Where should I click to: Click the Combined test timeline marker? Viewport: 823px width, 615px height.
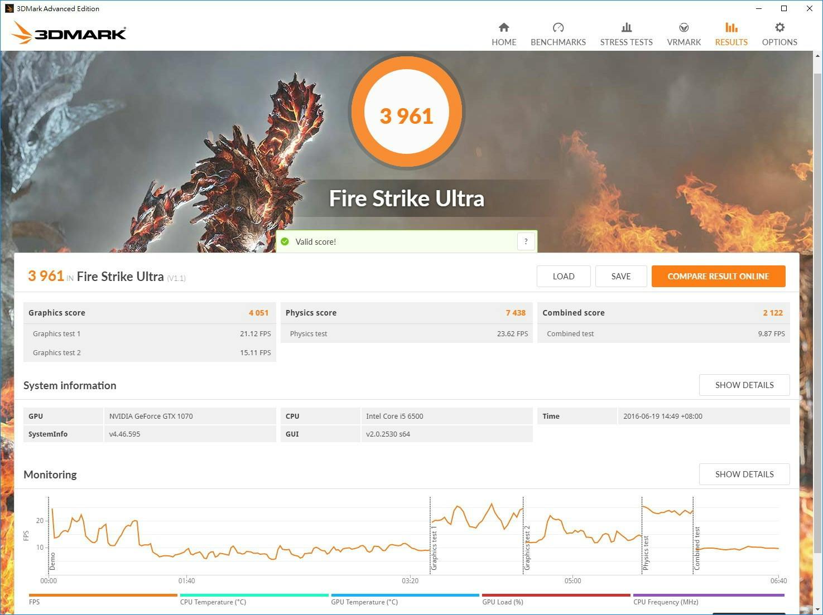pyautogui.click(x=697, y=548)
